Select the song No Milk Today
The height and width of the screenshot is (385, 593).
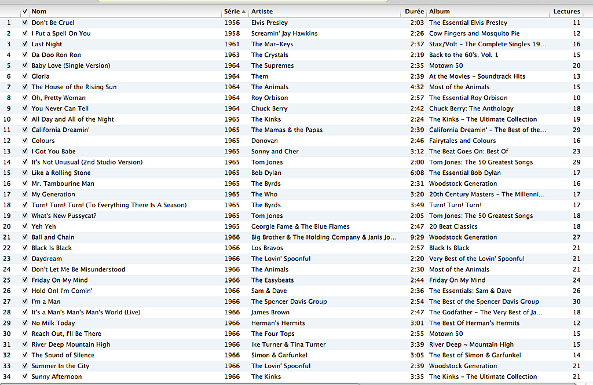point(53,323)
